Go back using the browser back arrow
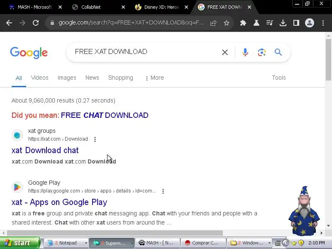 9,23
